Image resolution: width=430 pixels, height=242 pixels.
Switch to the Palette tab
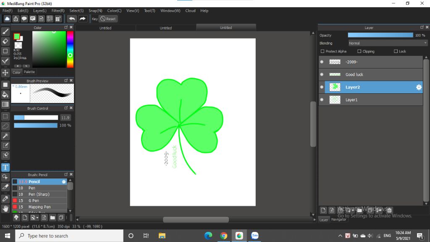click(x=29, y=72)
